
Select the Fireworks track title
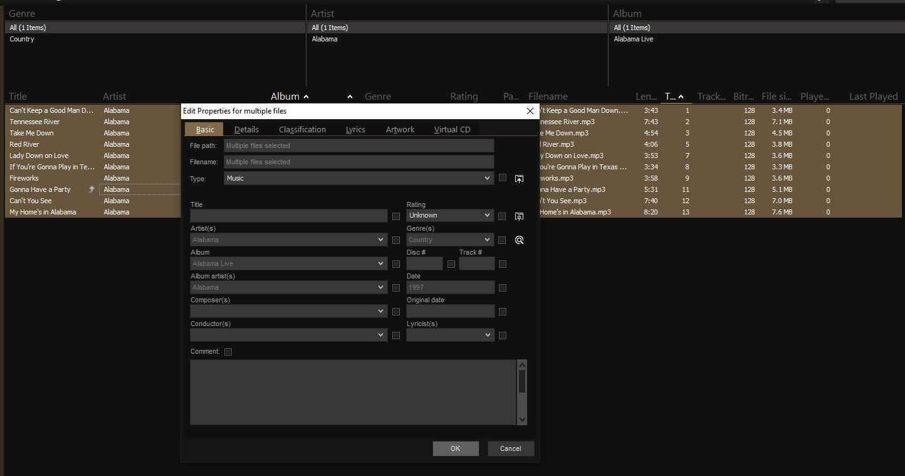24,178
